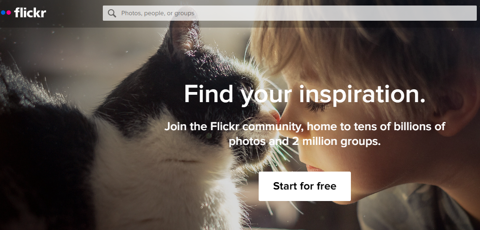Viewport: 480px width, 230px height.
Task: Focus the Photos, people, or groups field
Action: (x=290, y=13)
